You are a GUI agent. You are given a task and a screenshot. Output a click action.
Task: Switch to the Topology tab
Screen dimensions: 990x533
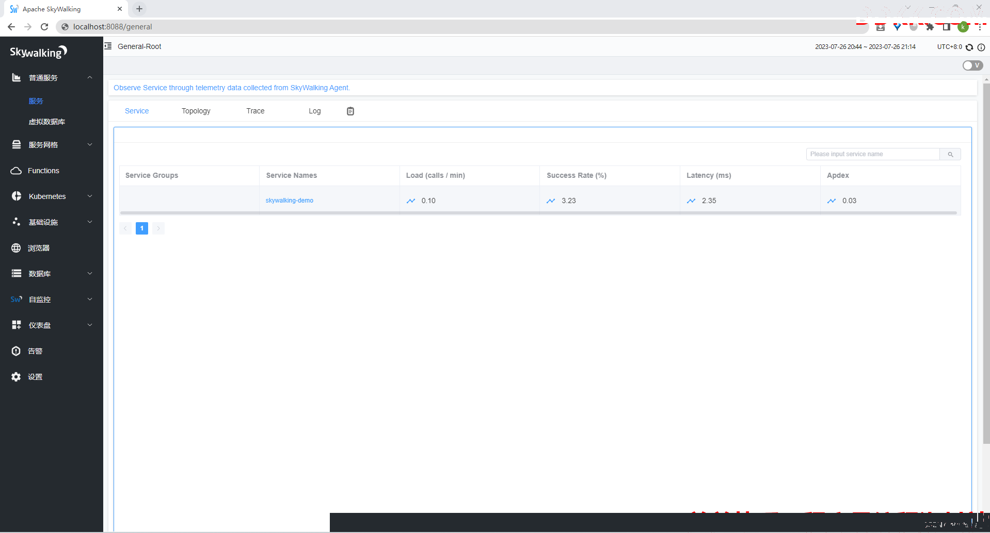[x=196, y=111]
